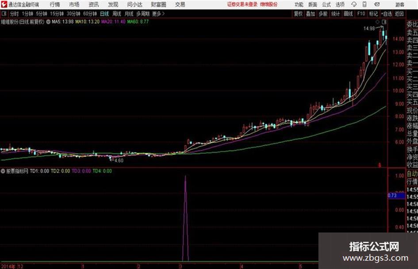Add stock via 自选 button
418x269 pixels.
tap(387, 14)
